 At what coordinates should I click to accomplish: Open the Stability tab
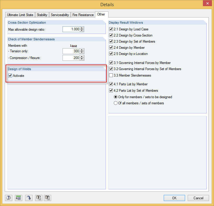pyautogui.click(x=42, y=15)
